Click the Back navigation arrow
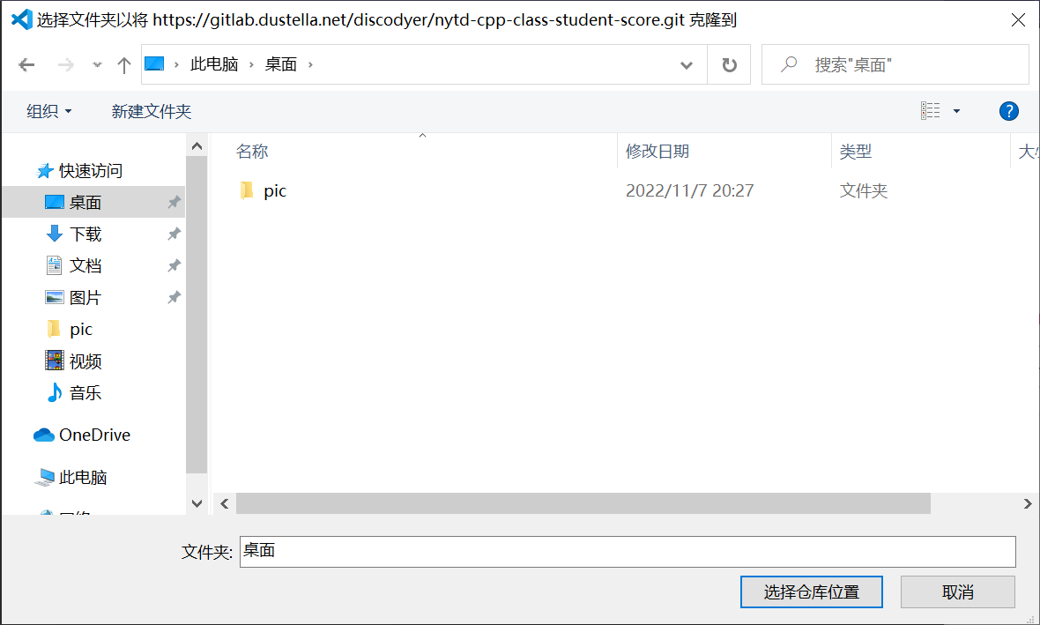Screen dimensions: 1040x625 tap(26, 65)
